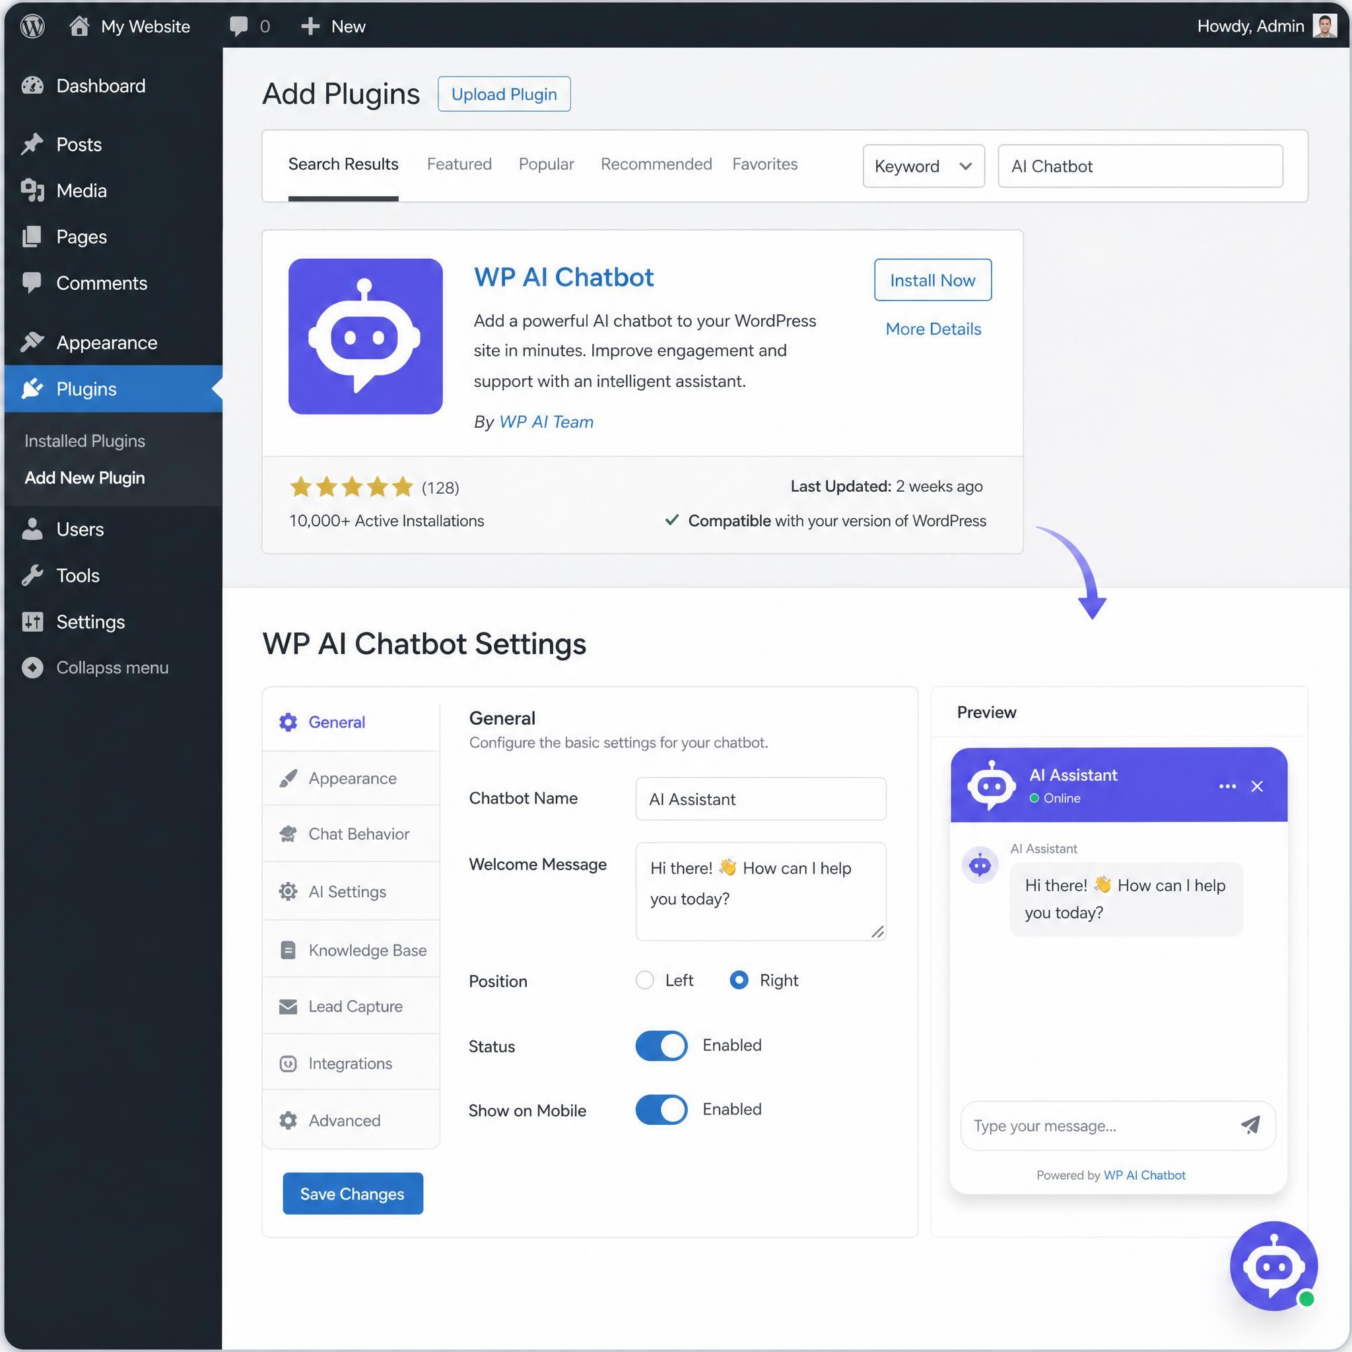Click the Appearance brush icon in sidebar
Image resolution: width=1352 pixels, height=1352 pixels.
[x=32, y=342]
